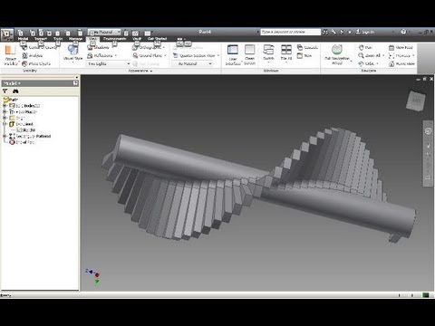Collapse the extrusion feature node in the browser
Image resolution: width=435 pixels, height=326 pixels.
[5, 124]
